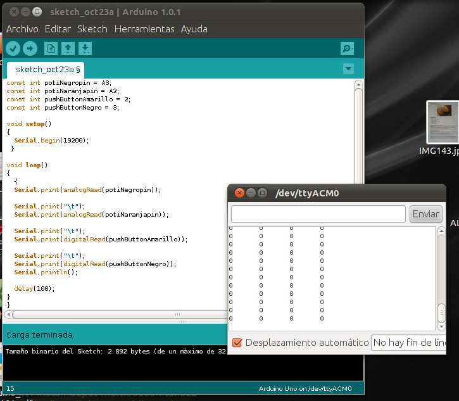Open the Archivo menu
This screenshot has width=459, height=401.
point(22,29)
